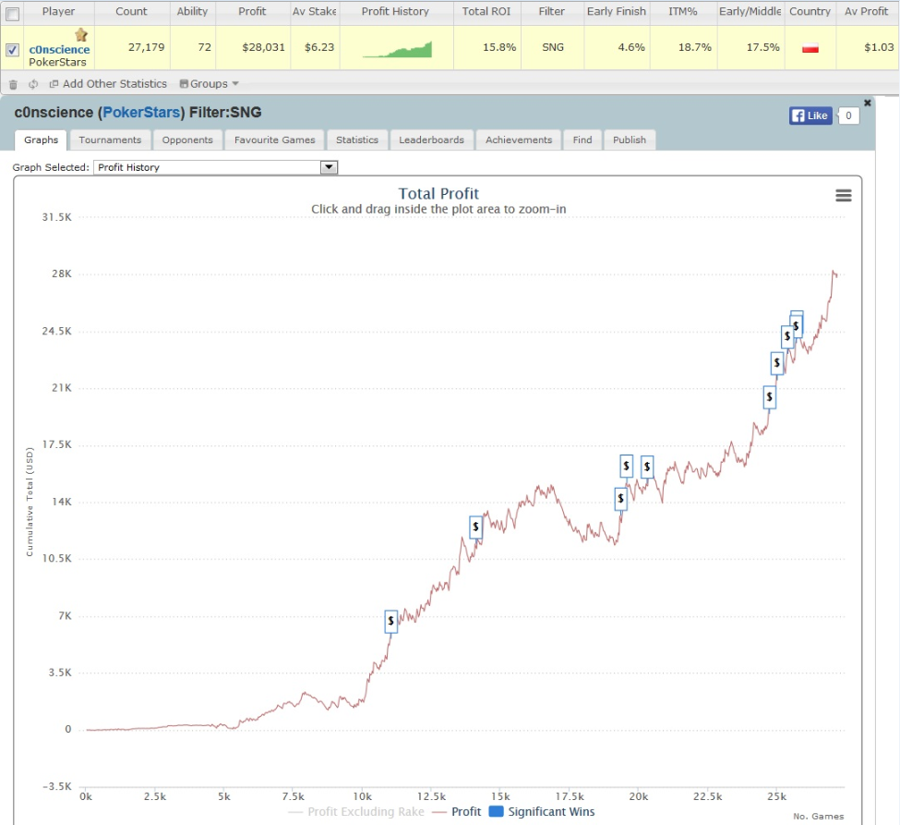Open the Graph Selected dropdown
Image resolution: width=900 pixels, height=825 pixels.
215,167
